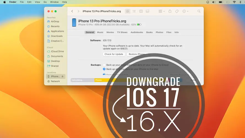Select back up to this Mac option
Image resolution: width=245 pixels, height=138 pixels.
click(104, 69)
